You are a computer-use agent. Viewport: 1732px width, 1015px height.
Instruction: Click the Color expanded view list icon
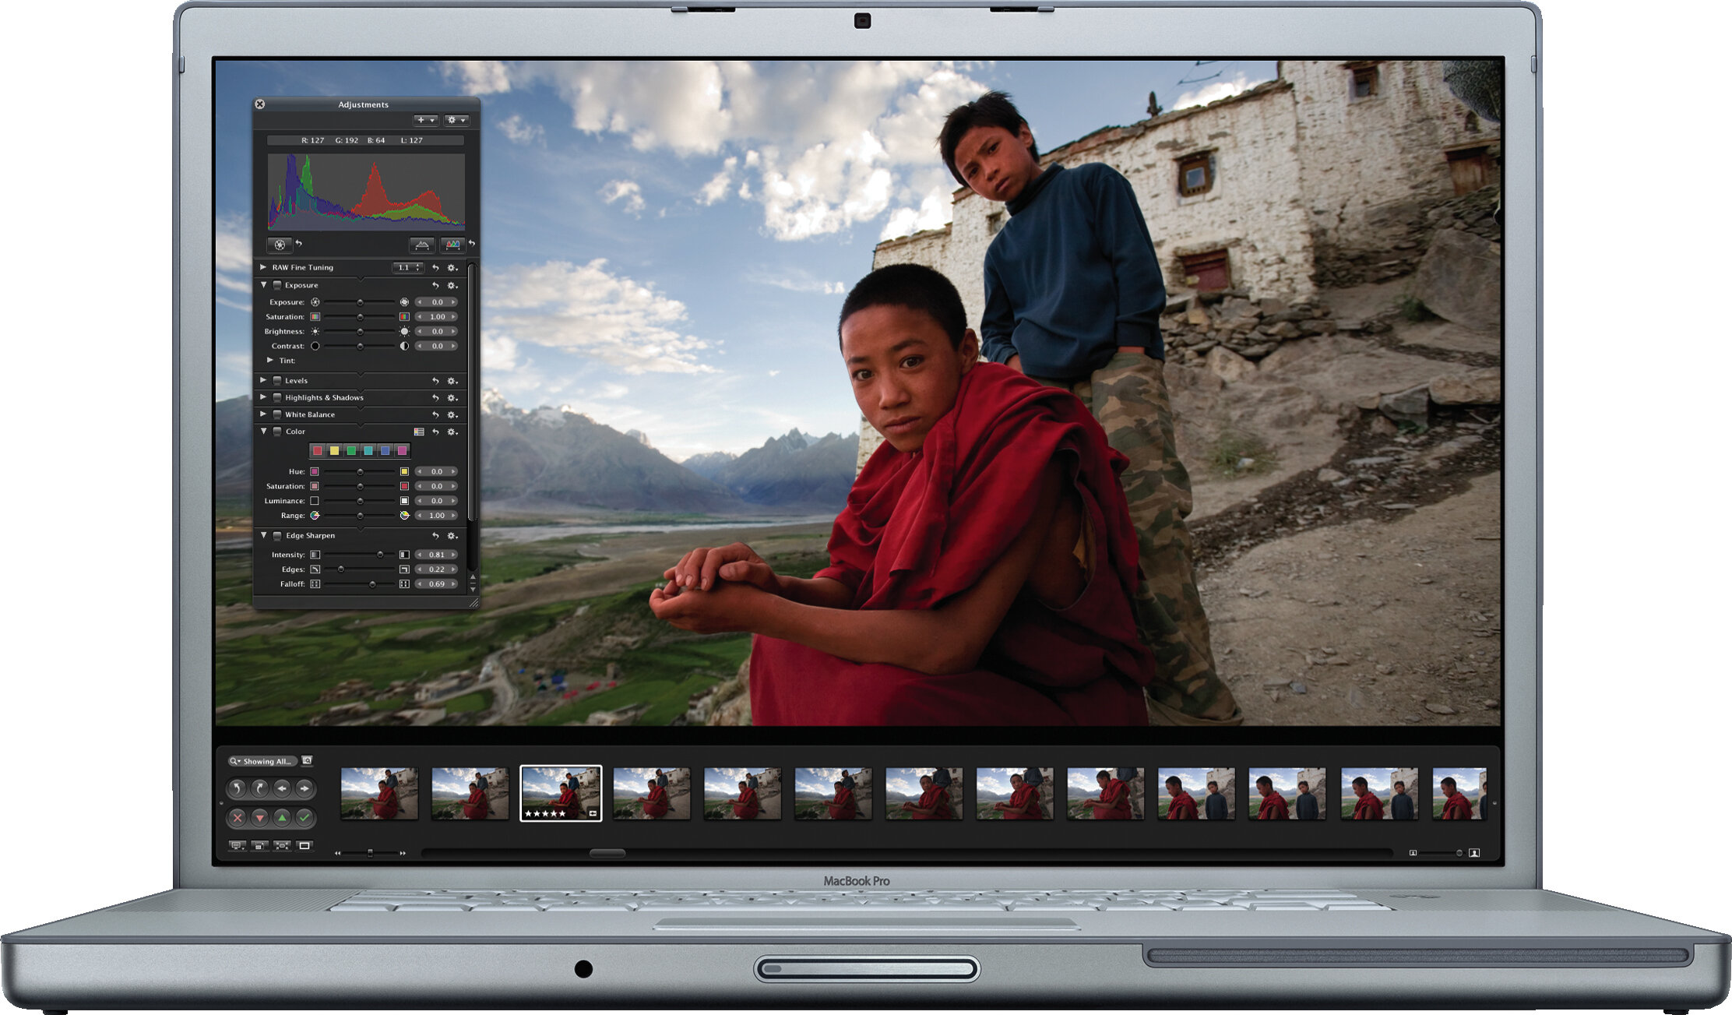(x=419, y=432)
